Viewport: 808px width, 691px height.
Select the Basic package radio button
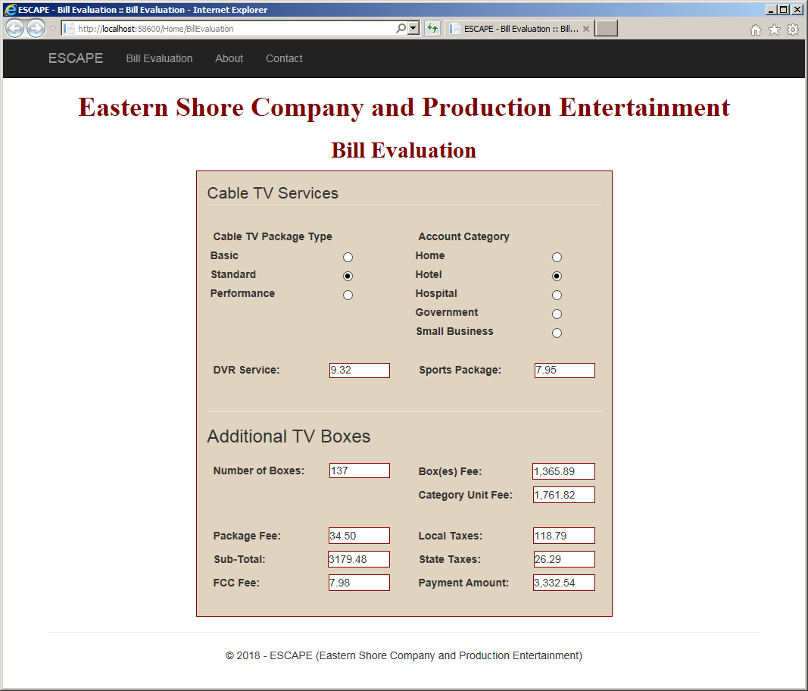pos(348,257)
